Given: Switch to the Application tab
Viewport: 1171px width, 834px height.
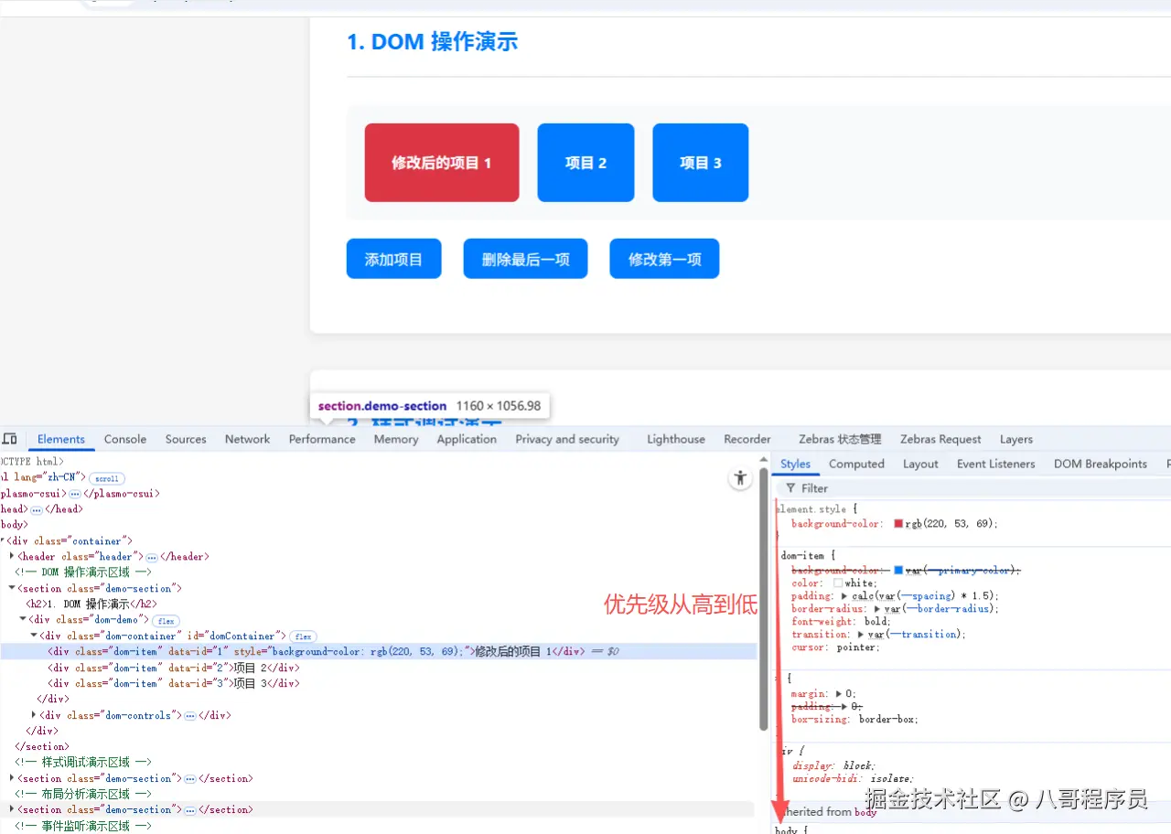Looking at the screenshot, I should click(467, 439).
